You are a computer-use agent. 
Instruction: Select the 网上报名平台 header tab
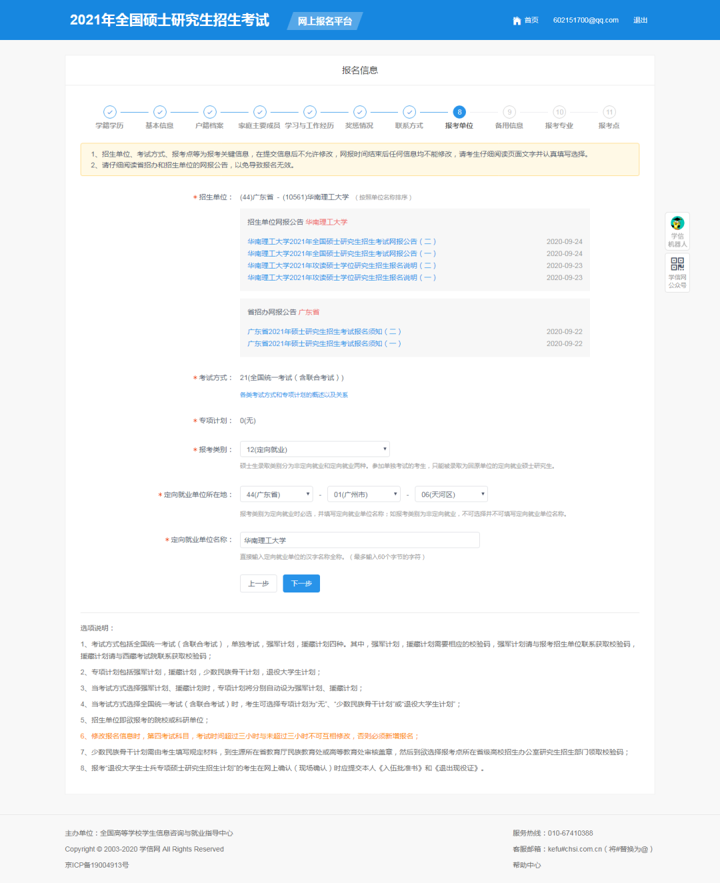pyautogui.click(x=325, y=21)
